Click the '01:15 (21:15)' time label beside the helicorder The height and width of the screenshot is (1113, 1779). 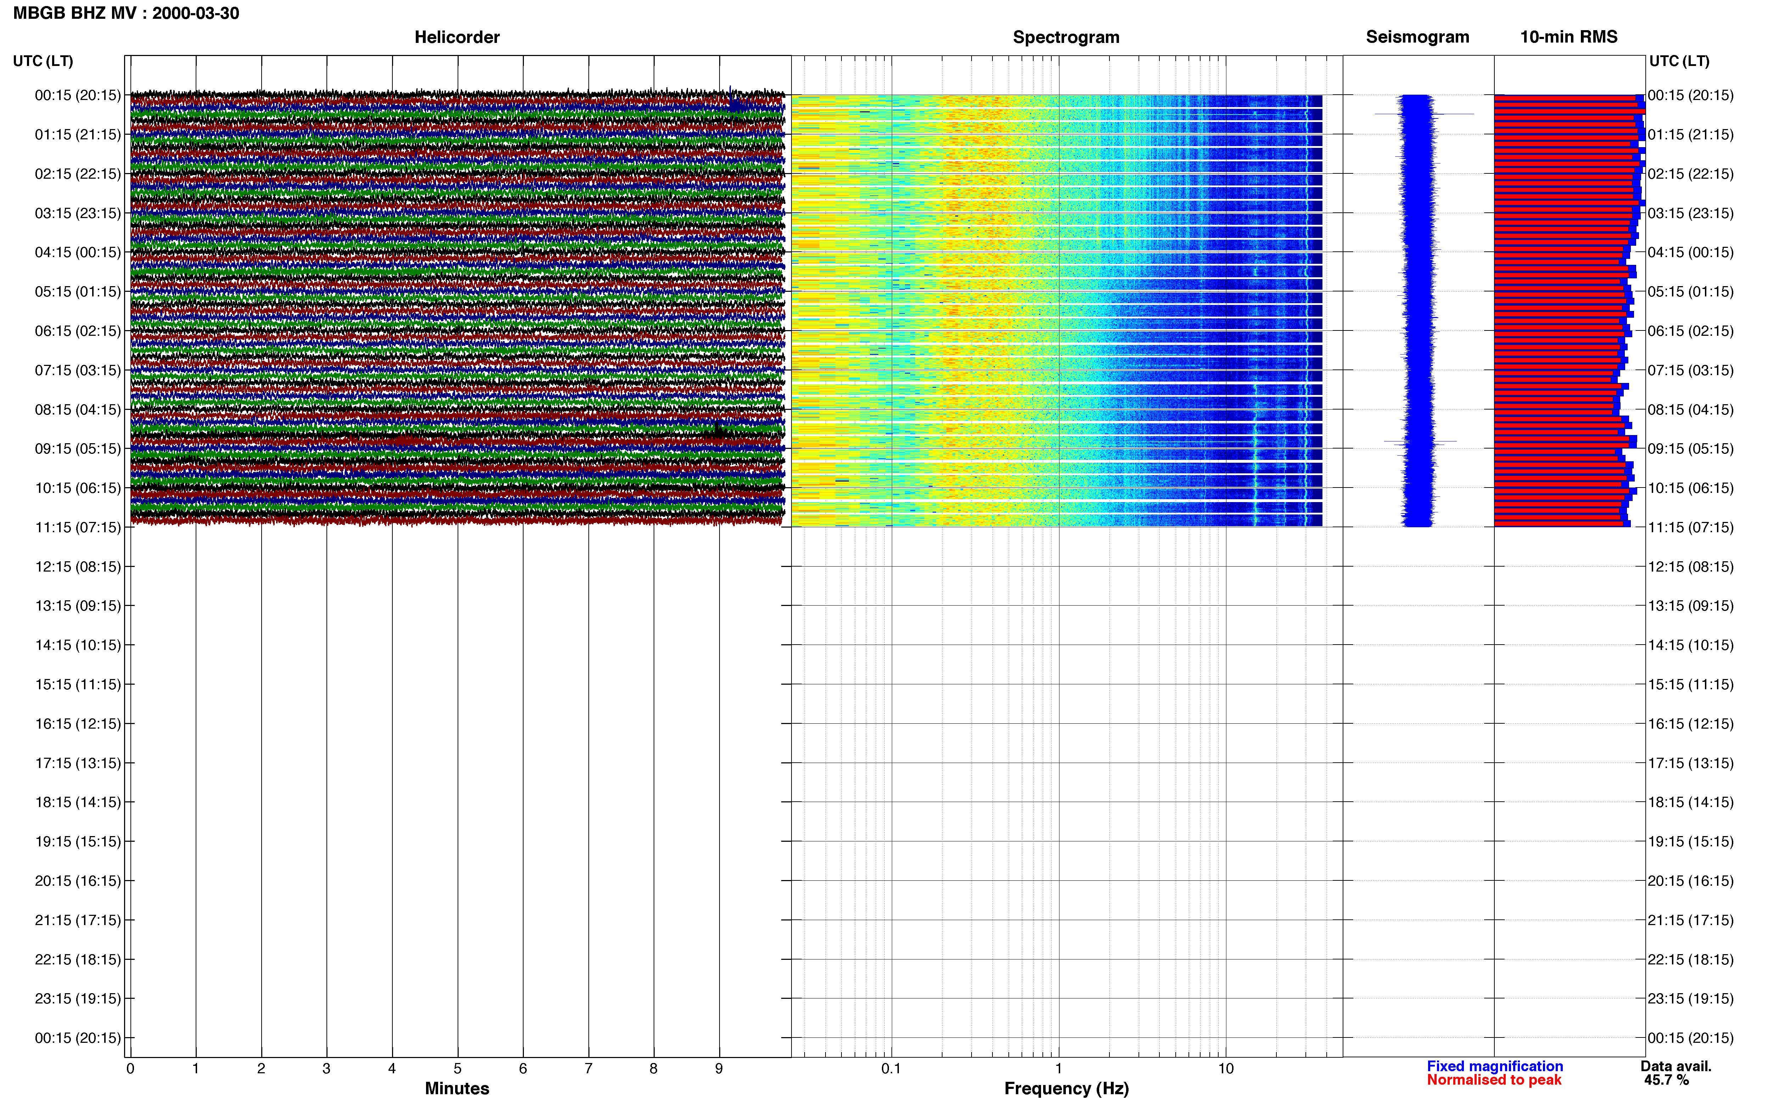pyautogui.click(x=77, y=134)
